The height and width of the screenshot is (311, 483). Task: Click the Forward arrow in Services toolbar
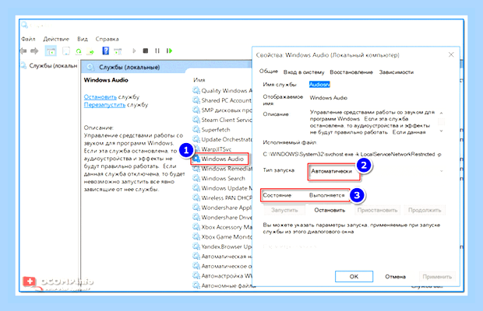[x=34, y=51]
